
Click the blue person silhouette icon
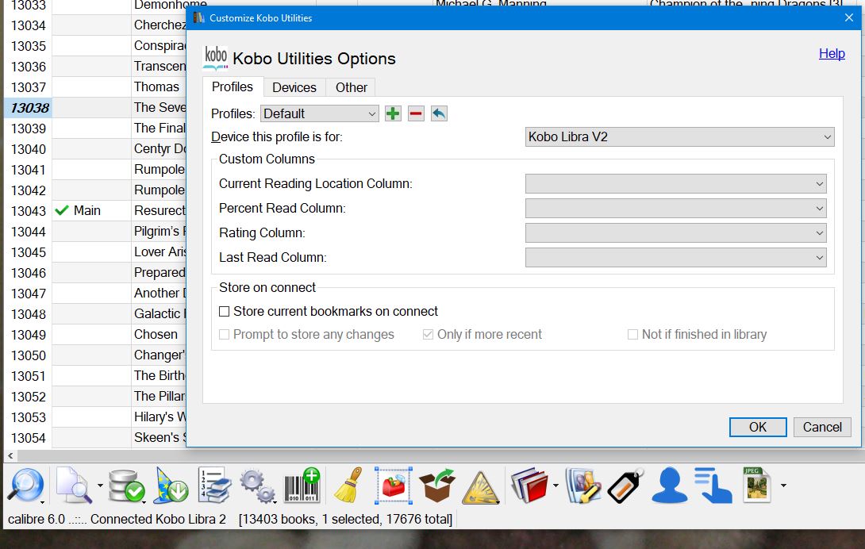tap(669, 486)
